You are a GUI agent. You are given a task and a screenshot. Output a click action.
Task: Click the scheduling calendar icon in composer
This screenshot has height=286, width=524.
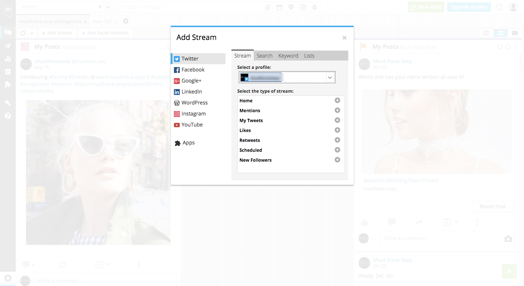coord(279,7)
